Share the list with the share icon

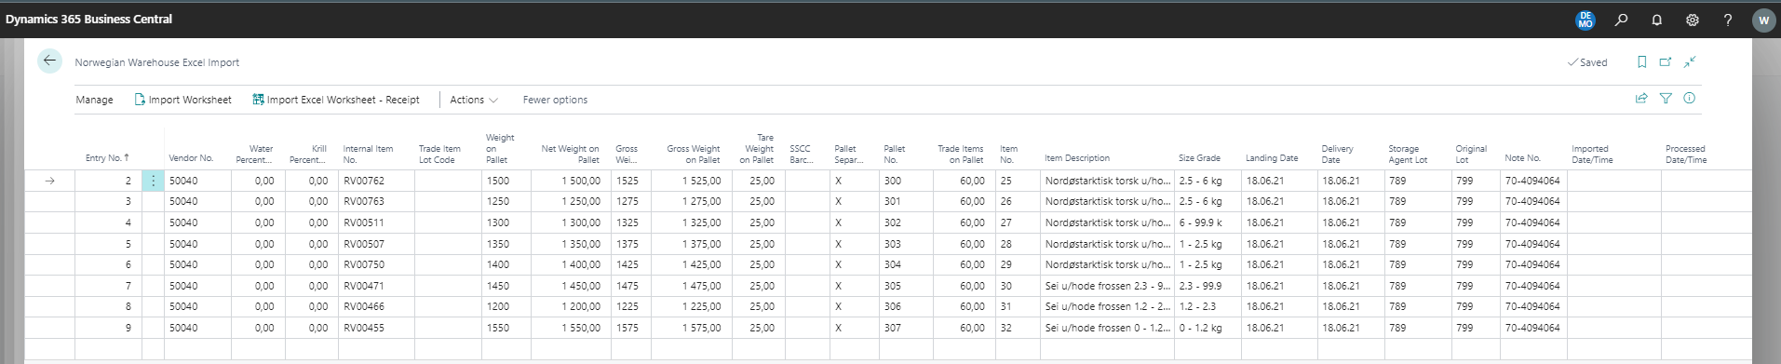[x=1641, y=99]
